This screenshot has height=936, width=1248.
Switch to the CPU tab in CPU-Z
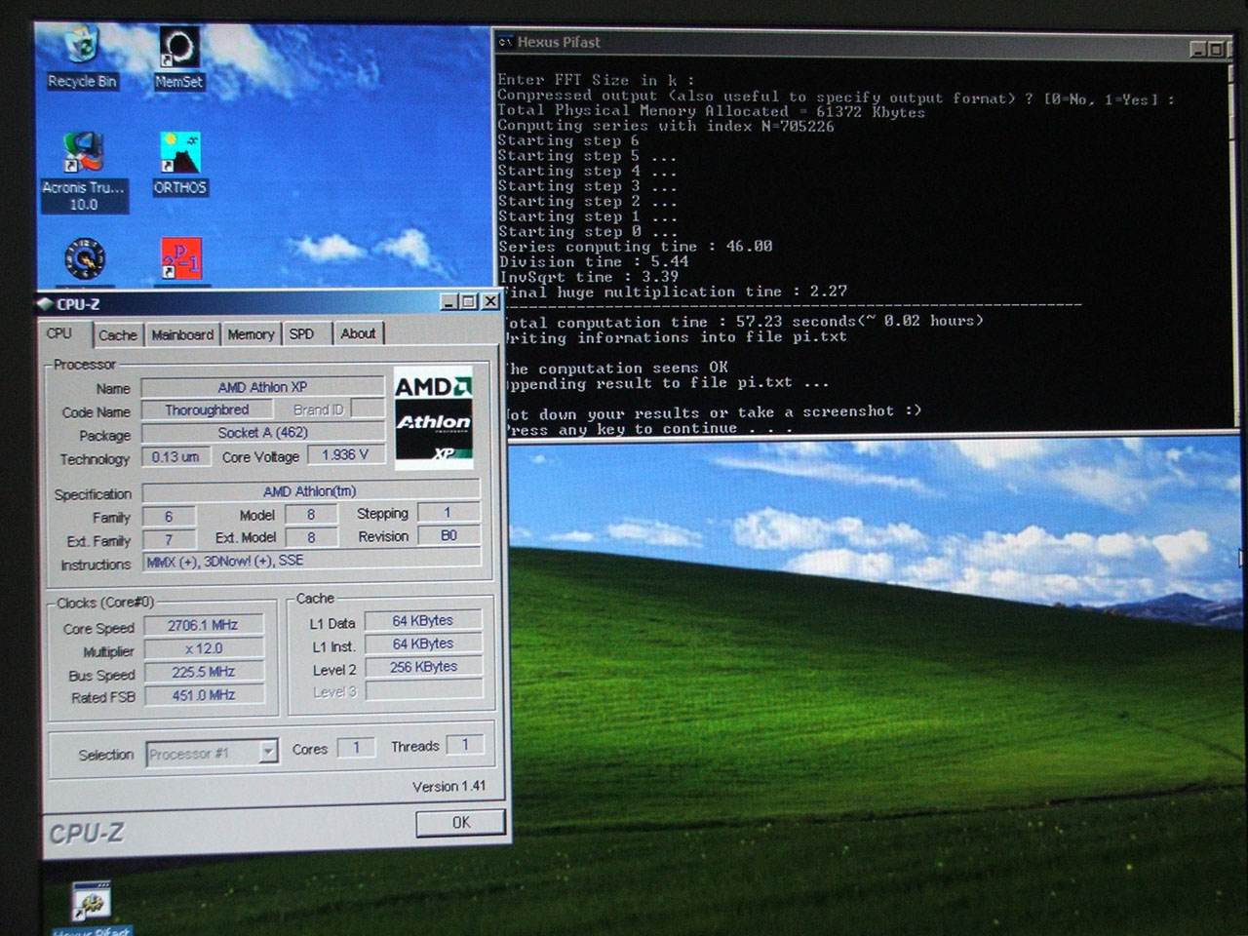[x=59, y=333]
